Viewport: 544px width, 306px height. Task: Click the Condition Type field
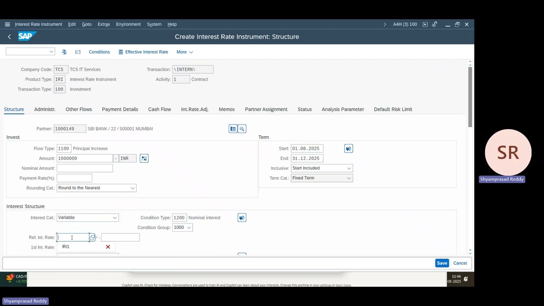(179, 218)
